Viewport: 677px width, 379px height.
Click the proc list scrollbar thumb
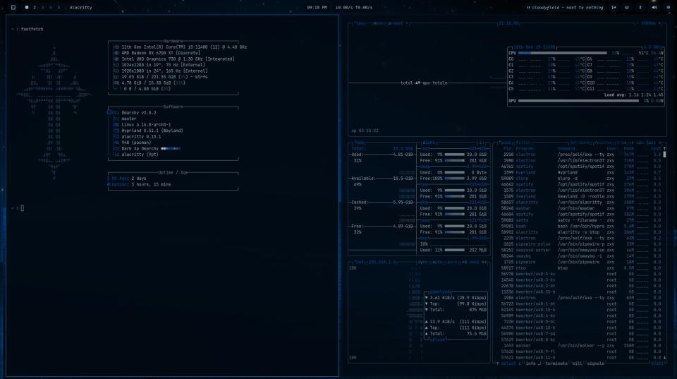coord(664,155)
